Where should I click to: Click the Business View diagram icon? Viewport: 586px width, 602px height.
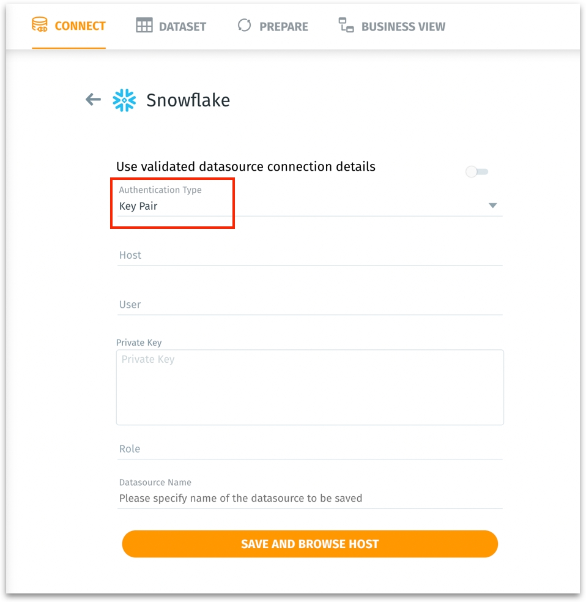pyautogui.click(x=346, y=26)
